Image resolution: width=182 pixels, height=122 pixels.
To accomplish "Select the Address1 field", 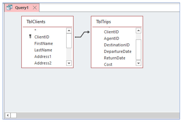I will point(43,57).
